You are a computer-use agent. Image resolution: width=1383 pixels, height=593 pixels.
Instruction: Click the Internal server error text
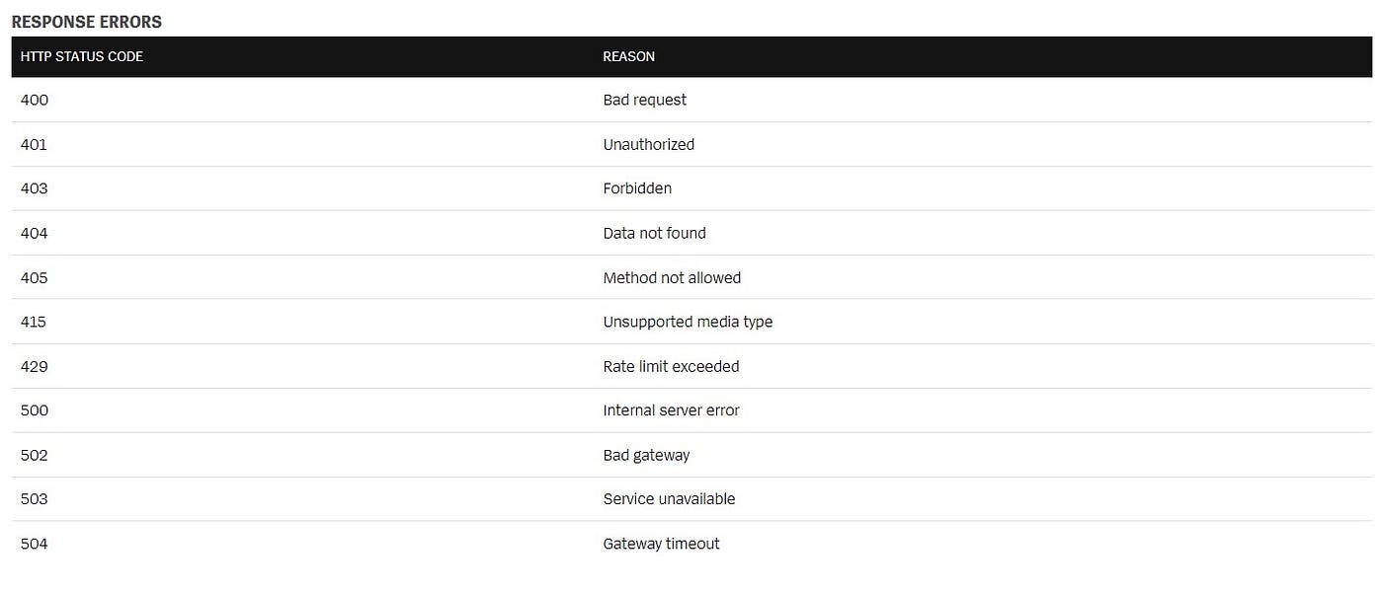click(671, 410)
